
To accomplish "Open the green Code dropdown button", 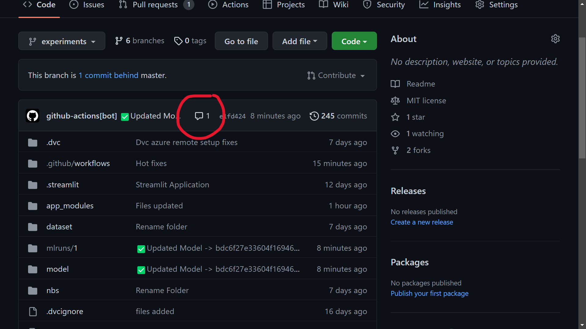I will point(354,41).
